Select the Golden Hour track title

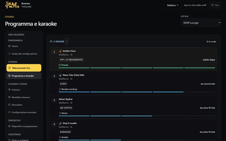69,51
